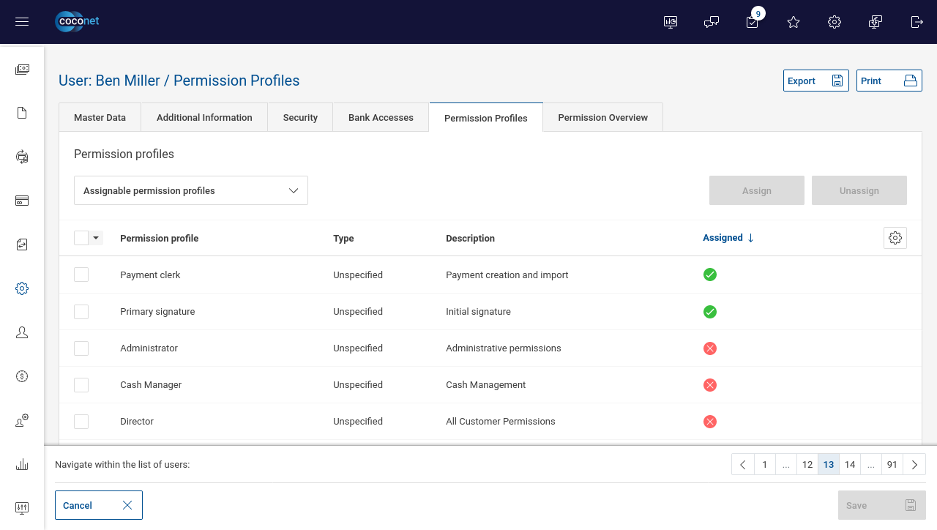This screenshot has height=530, width=937.
Task: Go to user page 14
Action: (x=850, y=464)
